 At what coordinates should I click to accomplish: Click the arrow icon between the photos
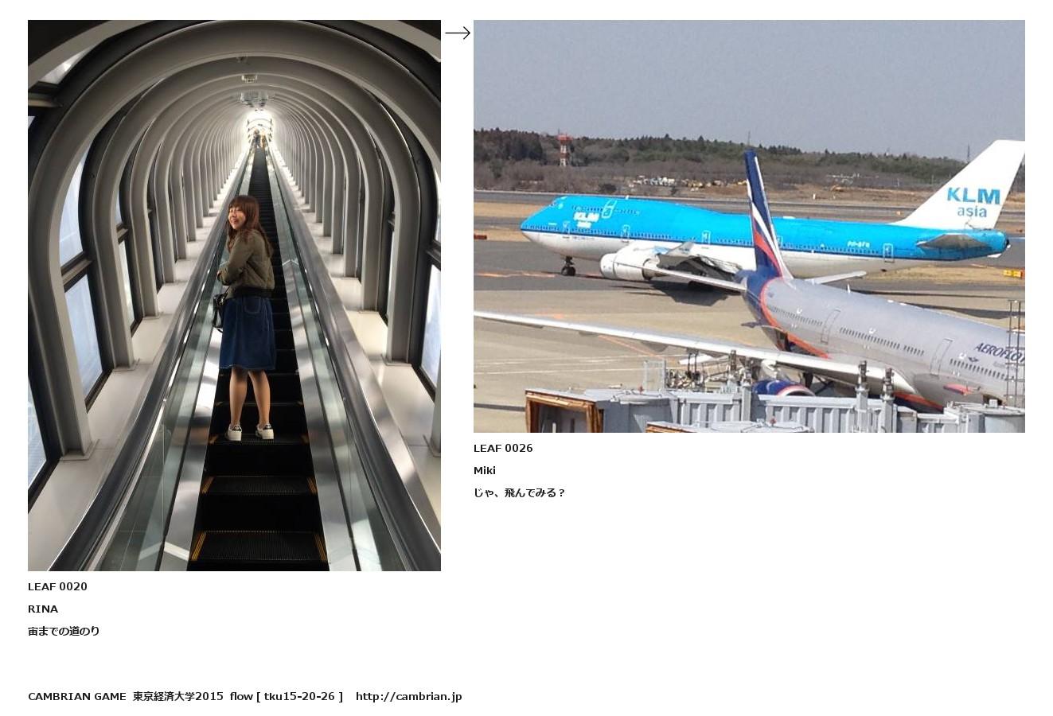point(458,33)
